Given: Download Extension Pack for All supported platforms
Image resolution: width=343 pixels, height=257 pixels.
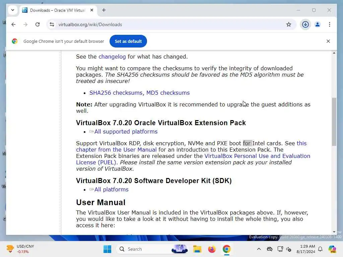Looking at the screenshot, I should pyautogui.click(x=126, y=132).
